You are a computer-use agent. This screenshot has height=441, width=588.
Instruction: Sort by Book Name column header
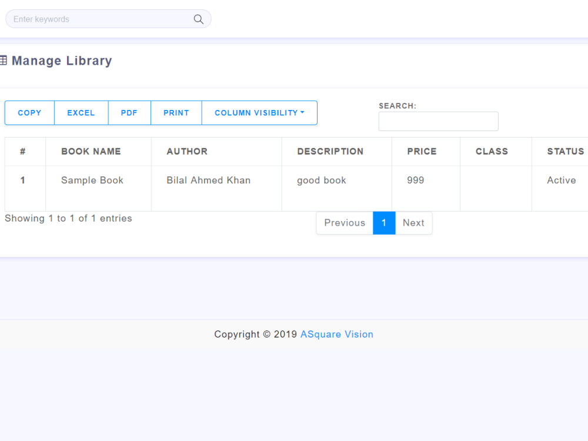(x=98, y=152)
